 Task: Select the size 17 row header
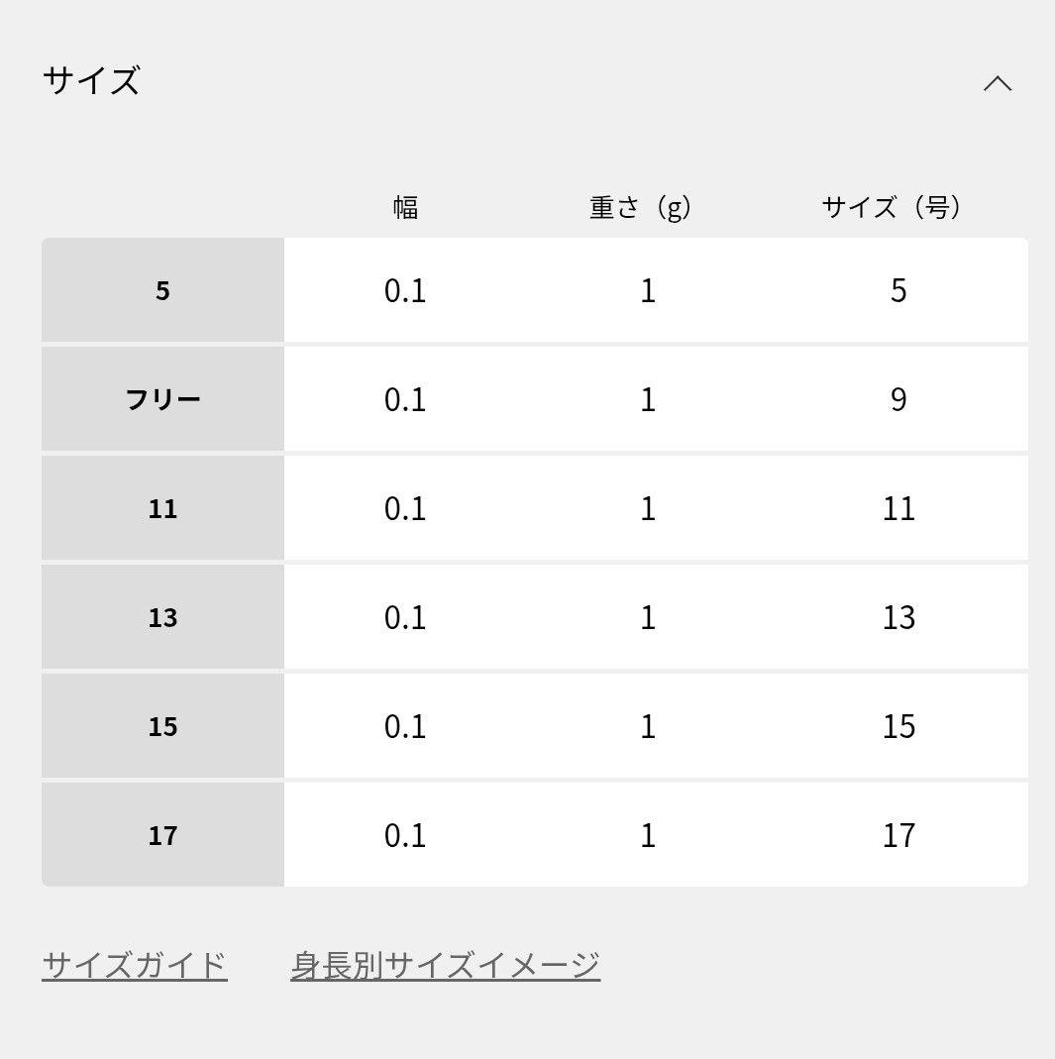click(161, 834)
